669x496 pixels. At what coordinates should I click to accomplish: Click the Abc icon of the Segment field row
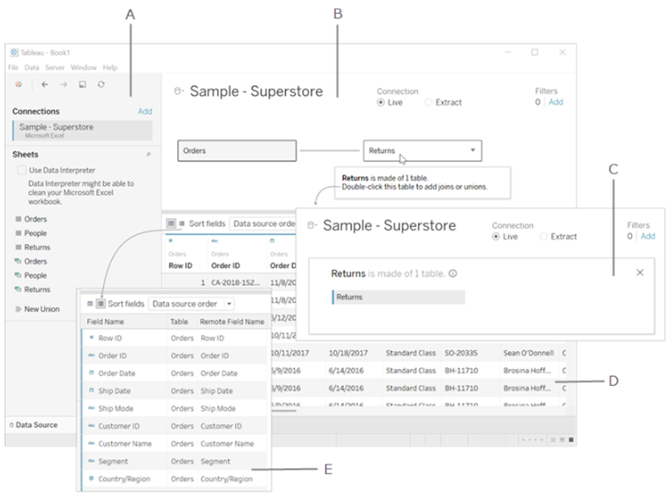tap(91, 461)
